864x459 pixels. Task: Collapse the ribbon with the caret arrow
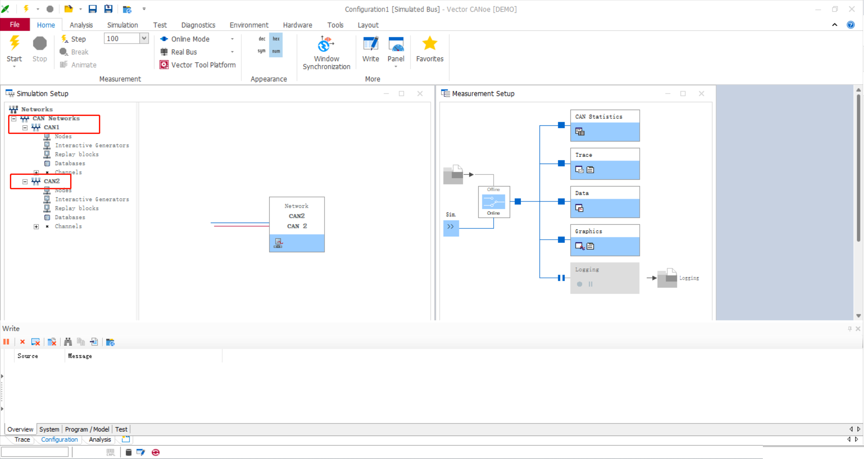pyautogui.click(x=835, y=25)
